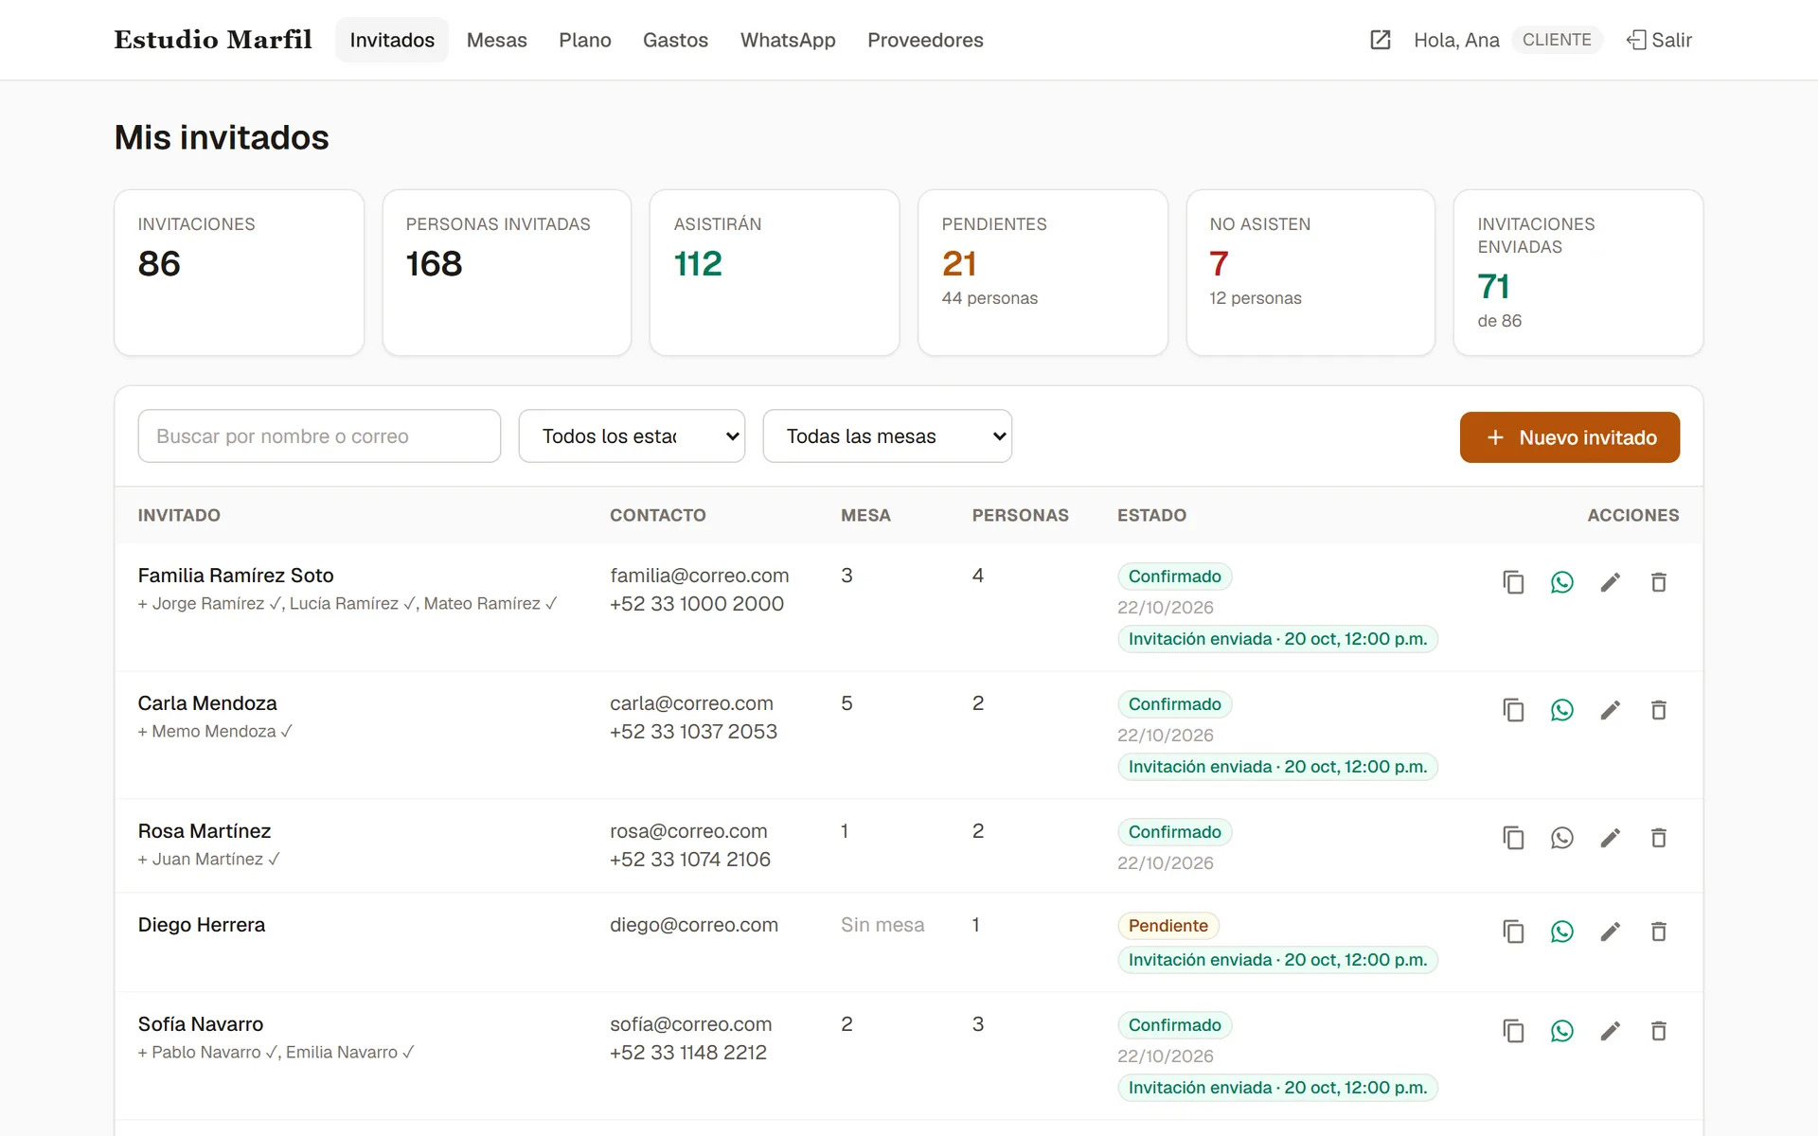The width and height of the screenshot is (1818, 1136).
Task: Open external link icon in header
Action: pos(1380,40)
